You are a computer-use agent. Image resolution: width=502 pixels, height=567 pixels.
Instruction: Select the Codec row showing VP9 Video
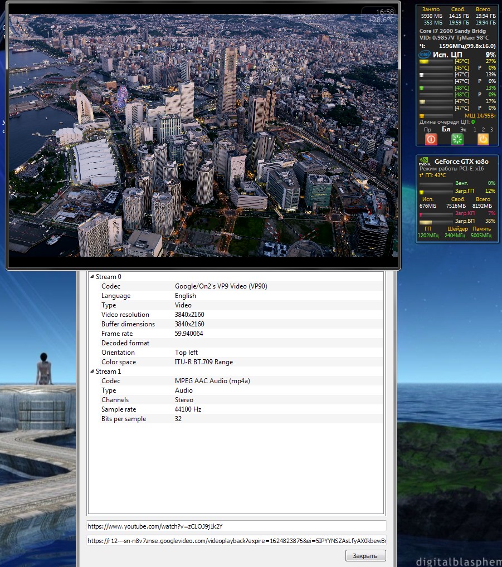236,286
